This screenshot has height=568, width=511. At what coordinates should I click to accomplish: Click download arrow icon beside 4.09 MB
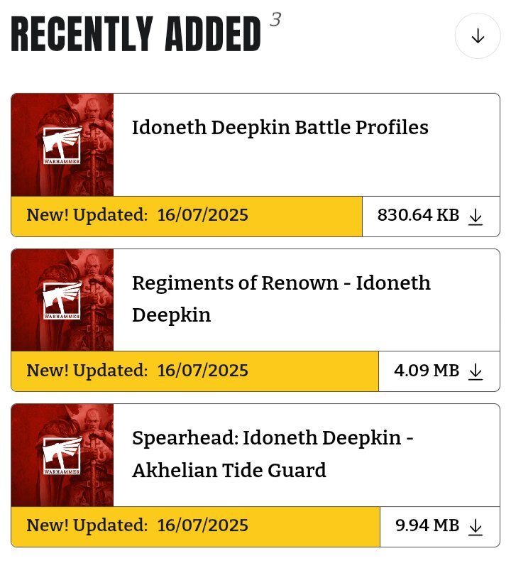tap(475, 371)
